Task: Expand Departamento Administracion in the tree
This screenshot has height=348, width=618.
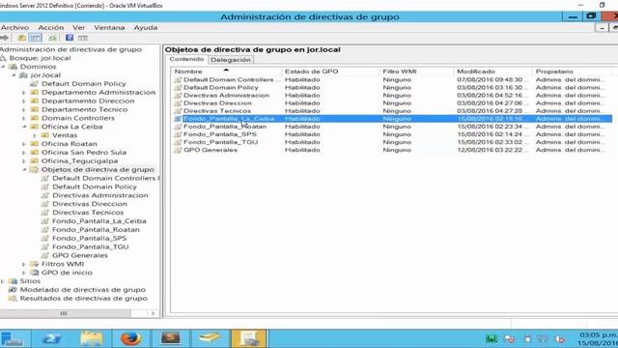Action: coord(24,93)
